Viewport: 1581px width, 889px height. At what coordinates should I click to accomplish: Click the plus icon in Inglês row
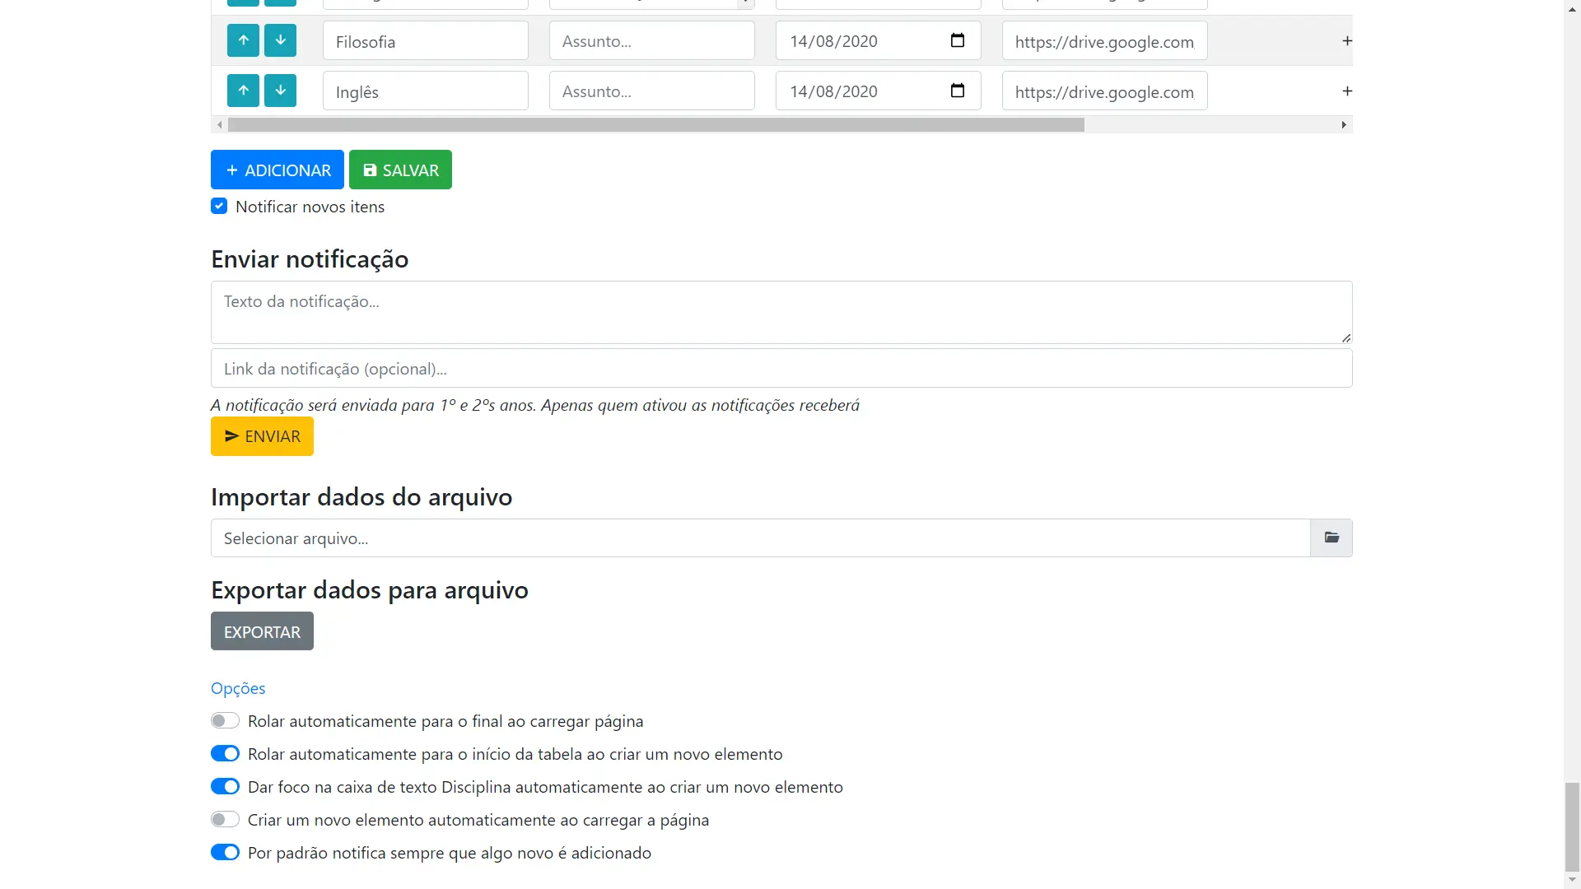tap(1347, 91)
